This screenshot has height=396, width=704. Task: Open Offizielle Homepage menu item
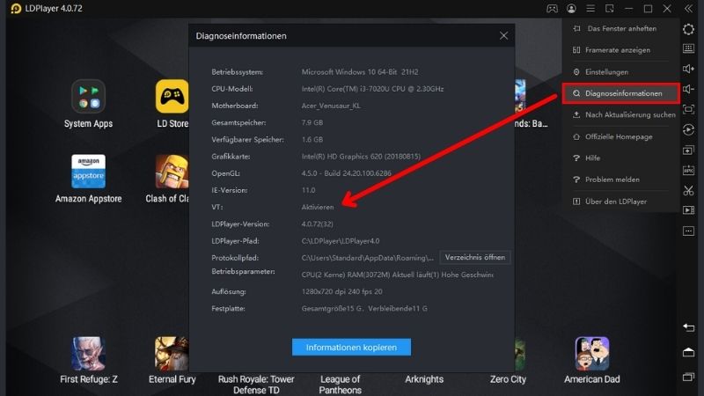(620, 136)
